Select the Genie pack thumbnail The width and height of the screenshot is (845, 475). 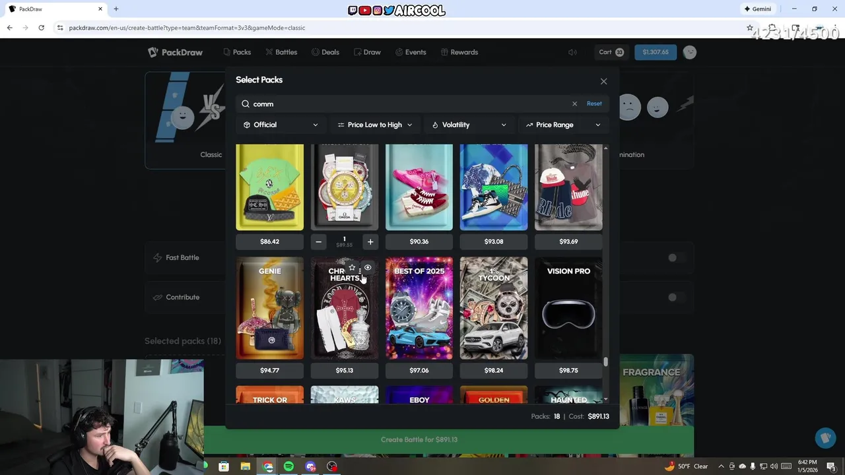click(269, 308)
